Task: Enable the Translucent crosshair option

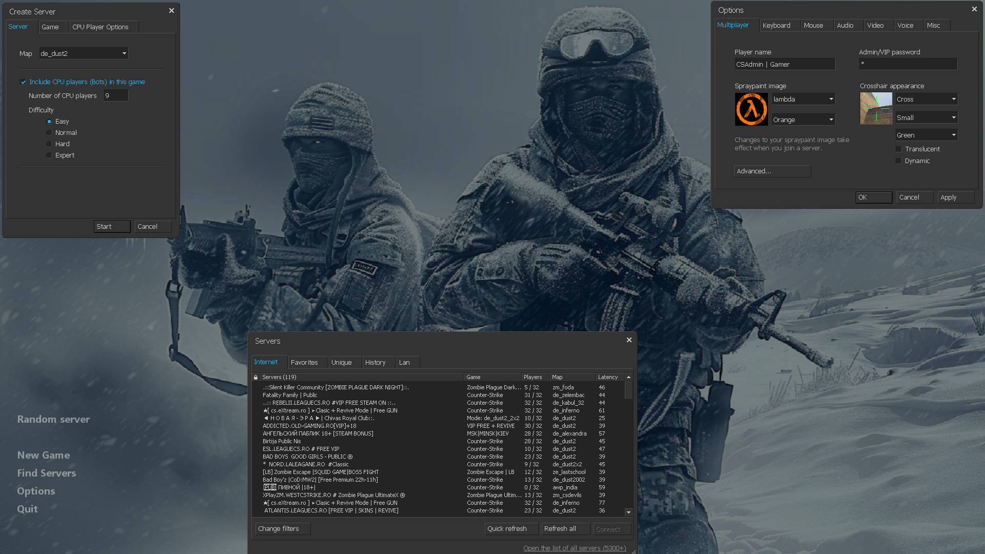Action: pos(899,149)
